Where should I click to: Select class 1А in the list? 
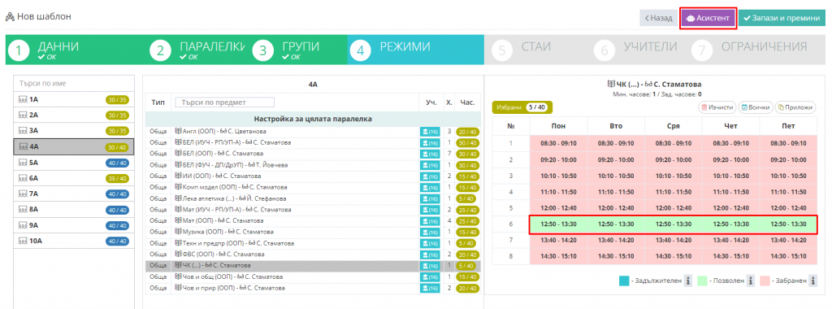tap(74, 99)
